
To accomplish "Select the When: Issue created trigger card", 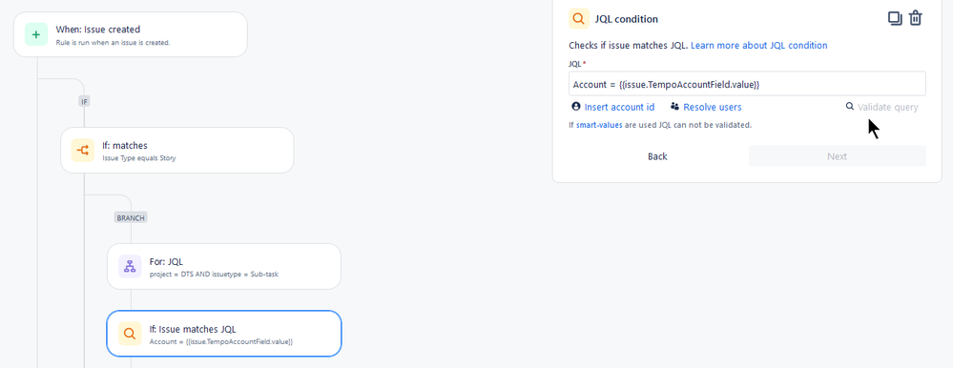I will tap(130, 34).
